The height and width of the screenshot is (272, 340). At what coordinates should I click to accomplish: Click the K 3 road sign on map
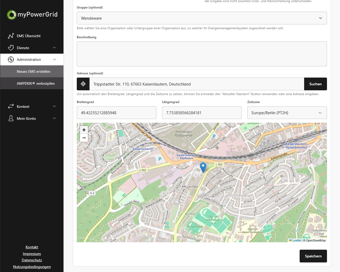click(92, 193)
